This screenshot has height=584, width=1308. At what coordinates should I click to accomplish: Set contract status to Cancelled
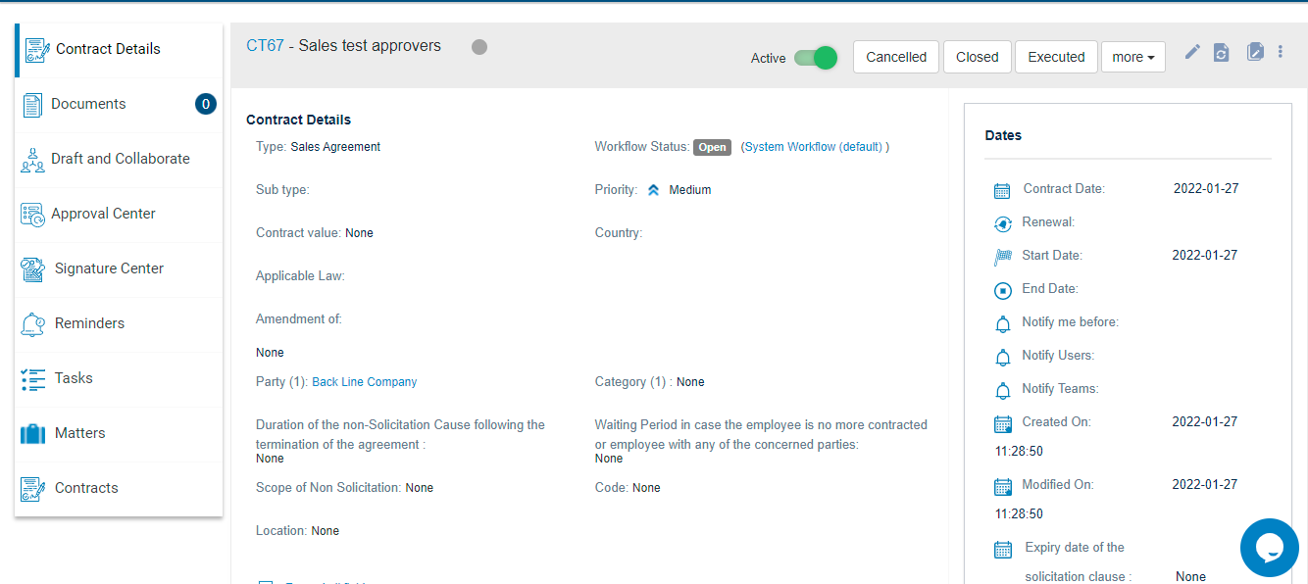(x=896, y=57)
